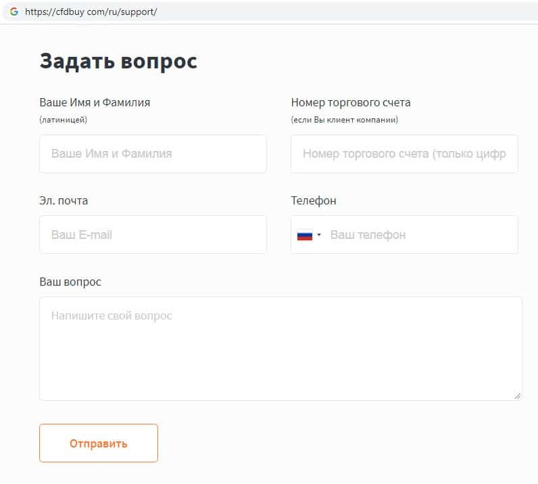Click the Russian flag country icon
The width and height of the screenshot is (538, 484).
(304, 235)
